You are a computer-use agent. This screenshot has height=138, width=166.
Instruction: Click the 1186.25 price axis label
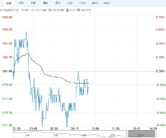7,30
